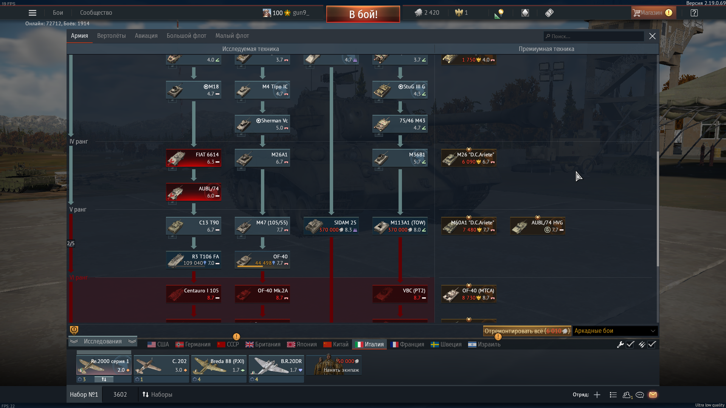726x408 pixels.
Task: Select the C. 202 aircraft slot
Action: coord(161,365)
